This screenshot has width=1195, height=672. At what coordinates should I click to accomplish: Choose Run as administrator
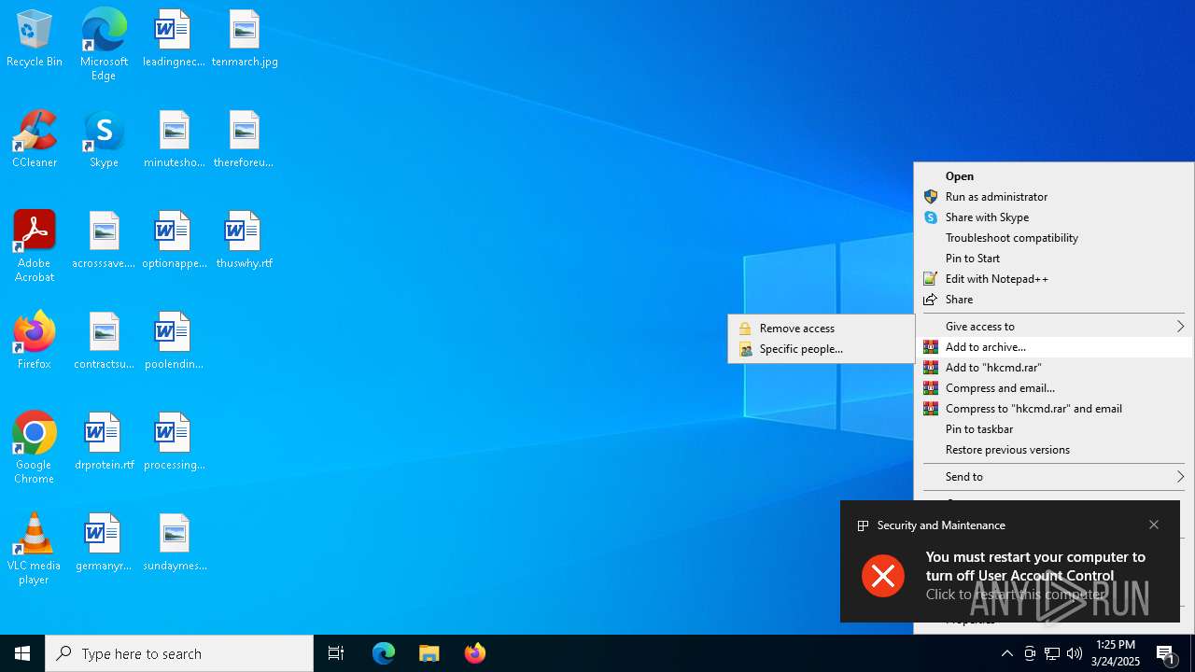(x=1053, y=197)
